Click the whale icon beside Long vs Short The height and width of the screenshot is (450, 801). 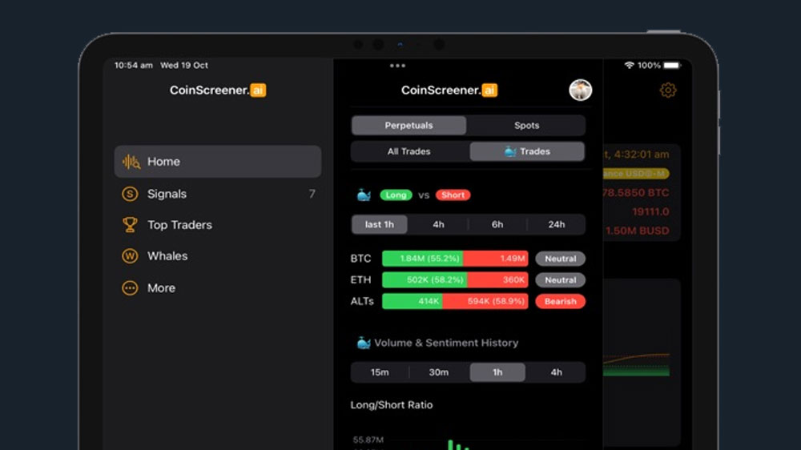click(364, 195)
